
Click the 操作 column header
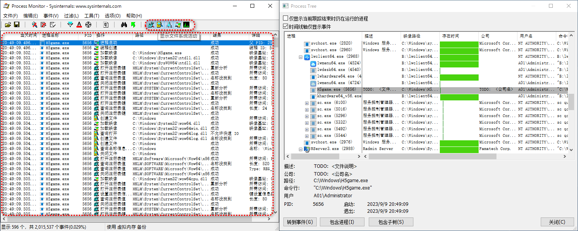114,35
